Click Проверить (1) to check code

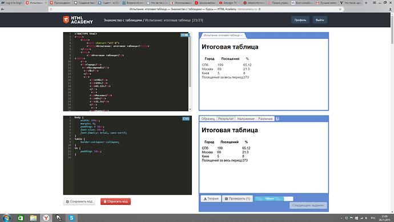(x=238, y=199)
